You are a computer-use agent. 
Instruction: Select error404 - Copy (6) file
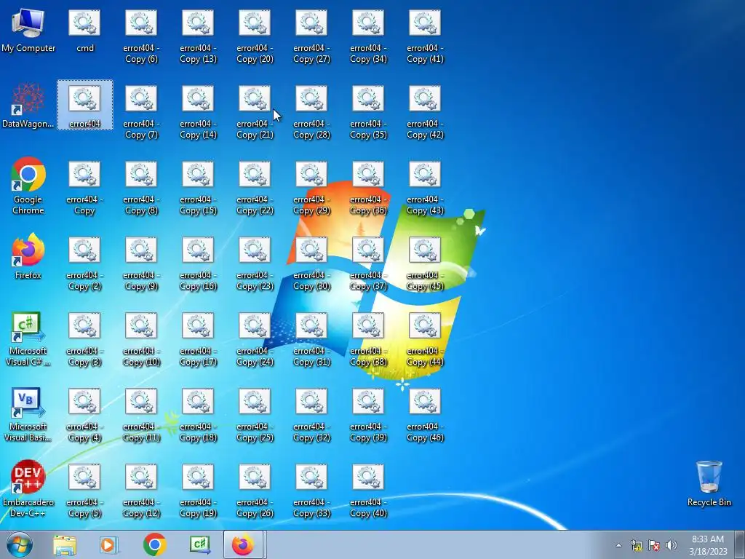coord(141,37)
